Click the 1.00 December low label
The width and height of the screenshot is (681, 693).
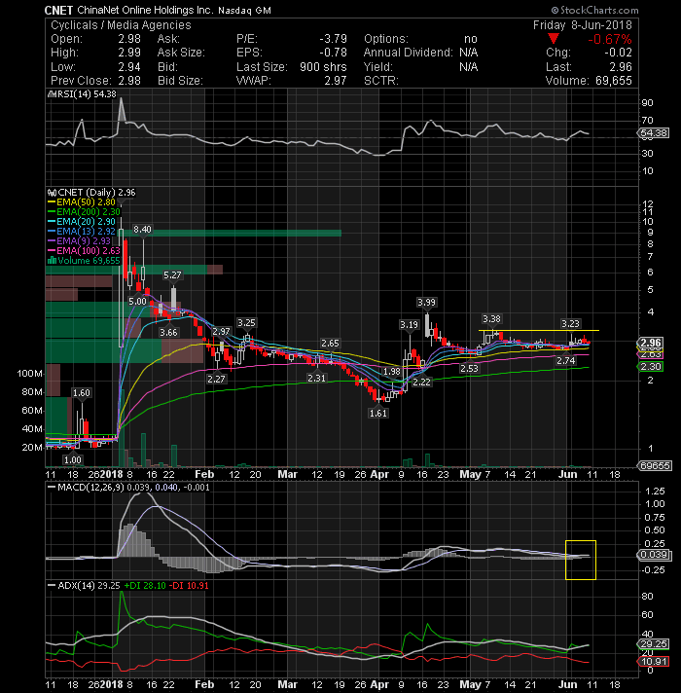coord(72,459)
